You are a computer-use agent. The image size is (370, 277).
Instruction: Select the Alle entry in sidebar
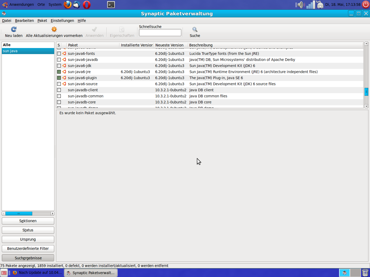pos(28,45)
